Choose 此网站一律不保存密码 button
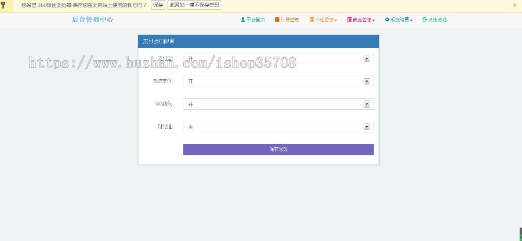 point(194,5)
